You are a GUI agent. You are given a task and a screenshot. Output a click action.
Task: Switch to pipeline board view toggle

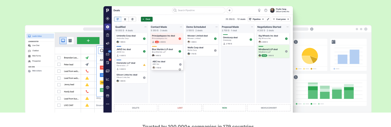pos(118,19)
